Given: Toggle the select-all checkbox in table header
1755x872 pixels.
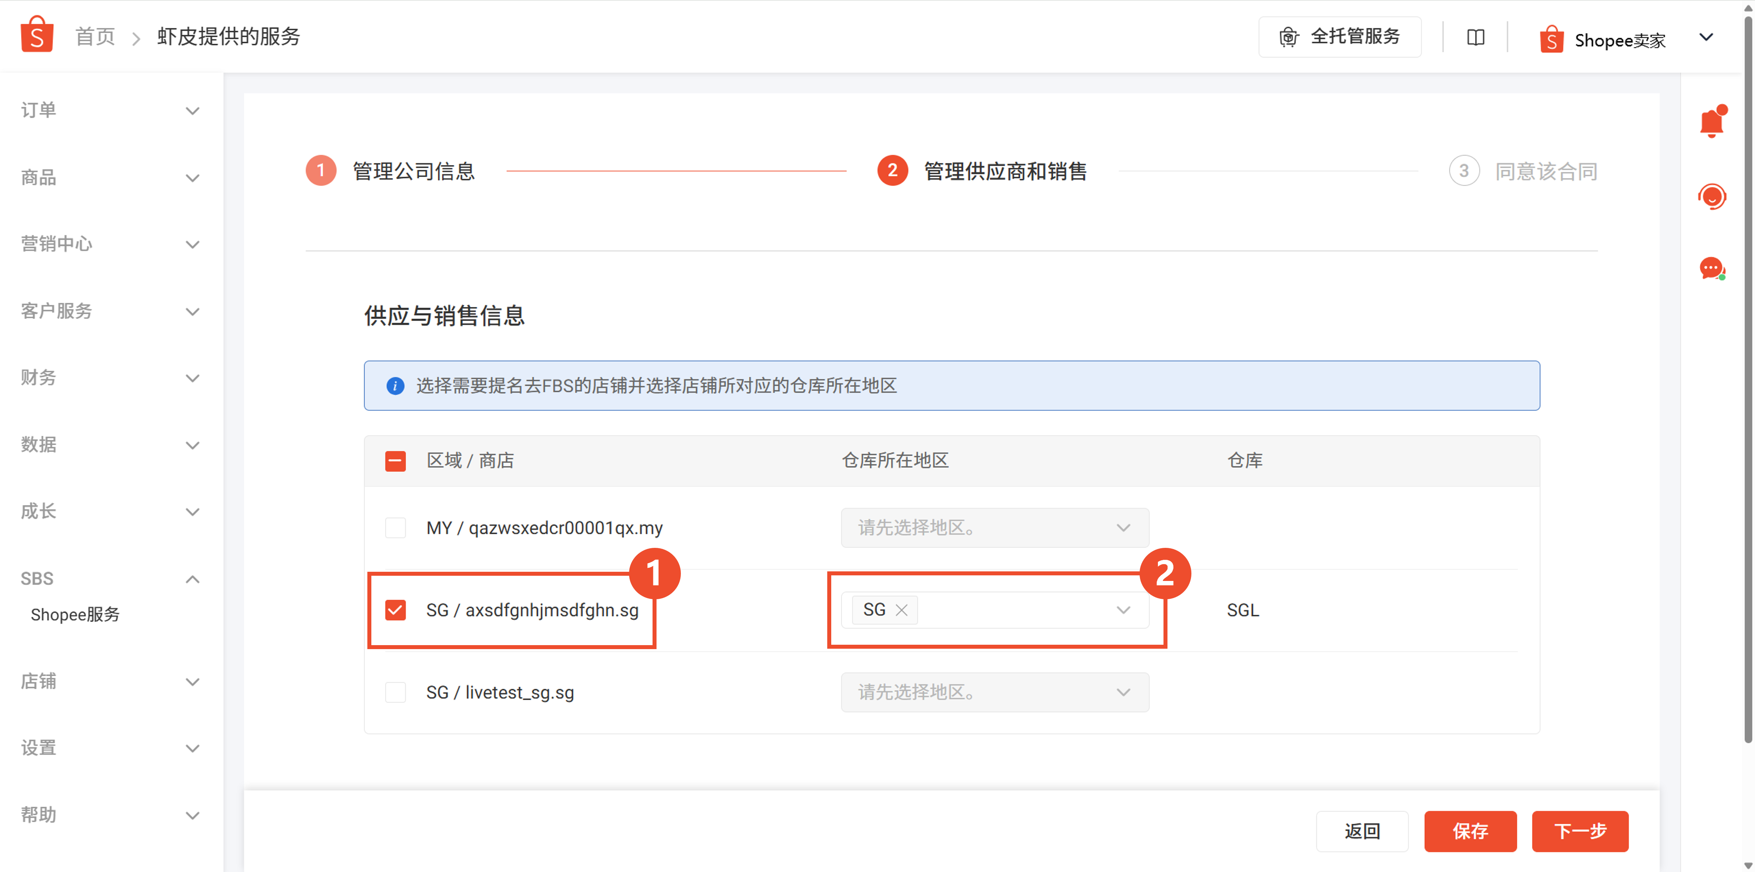Looking at the screenshot, I should click(x=395, y=461).
